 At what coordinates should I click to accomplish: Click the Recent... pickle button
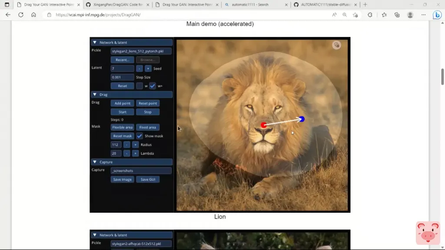tap(122, 60)
